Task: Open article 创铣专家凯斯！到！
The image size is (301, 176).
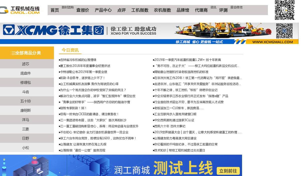Action: point(73,108)
